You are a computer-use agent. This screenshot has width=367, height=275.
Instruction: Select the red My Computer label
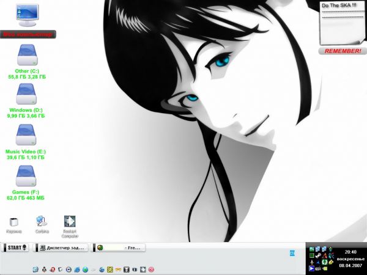[28, 35]
